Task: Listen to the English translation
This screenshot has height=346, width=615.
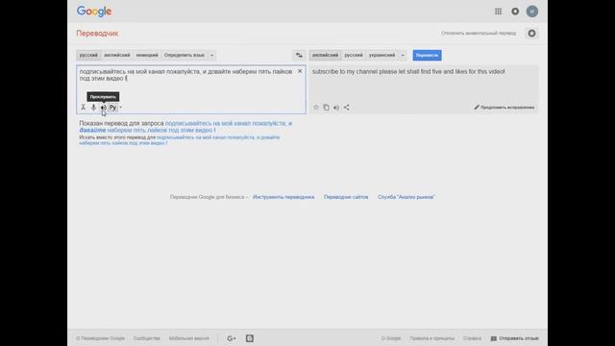Action: coord(336,107)
